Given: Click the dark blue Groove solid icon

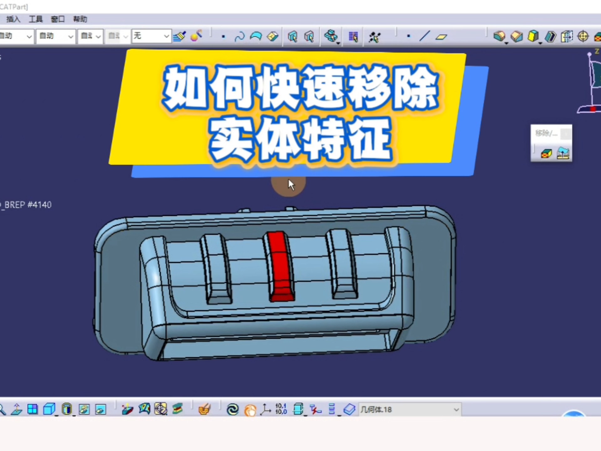Looking at the screenshot, I should [550, 37].
